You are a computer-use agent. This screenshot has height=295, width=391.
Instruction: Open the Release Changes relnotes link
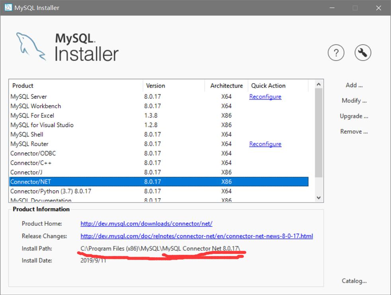coord(197,236)
